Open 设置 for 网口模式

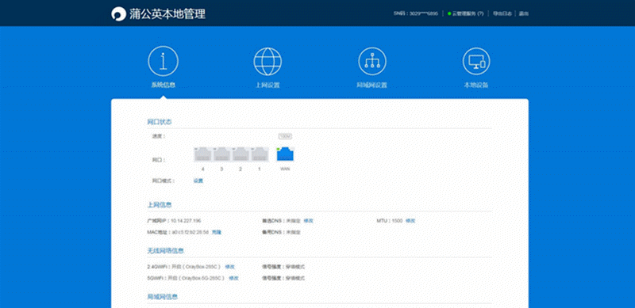[x=198, y=181]
